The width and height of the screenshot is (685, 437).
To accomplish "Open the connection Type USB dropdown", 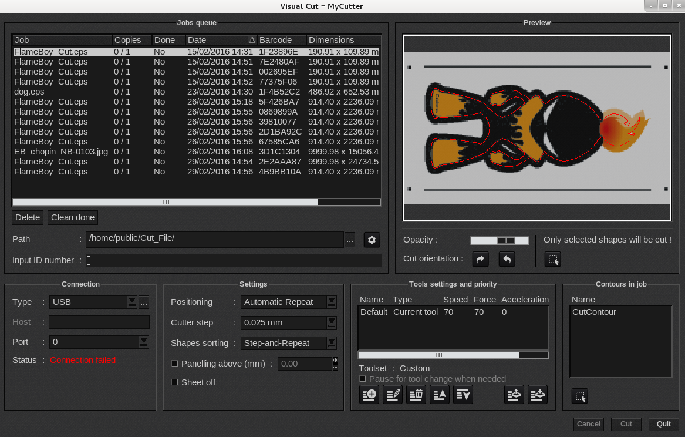I will coord(131,302).
